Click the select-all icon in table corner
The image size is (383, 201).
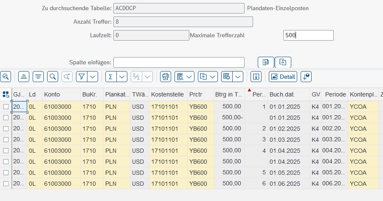point(6,94)
